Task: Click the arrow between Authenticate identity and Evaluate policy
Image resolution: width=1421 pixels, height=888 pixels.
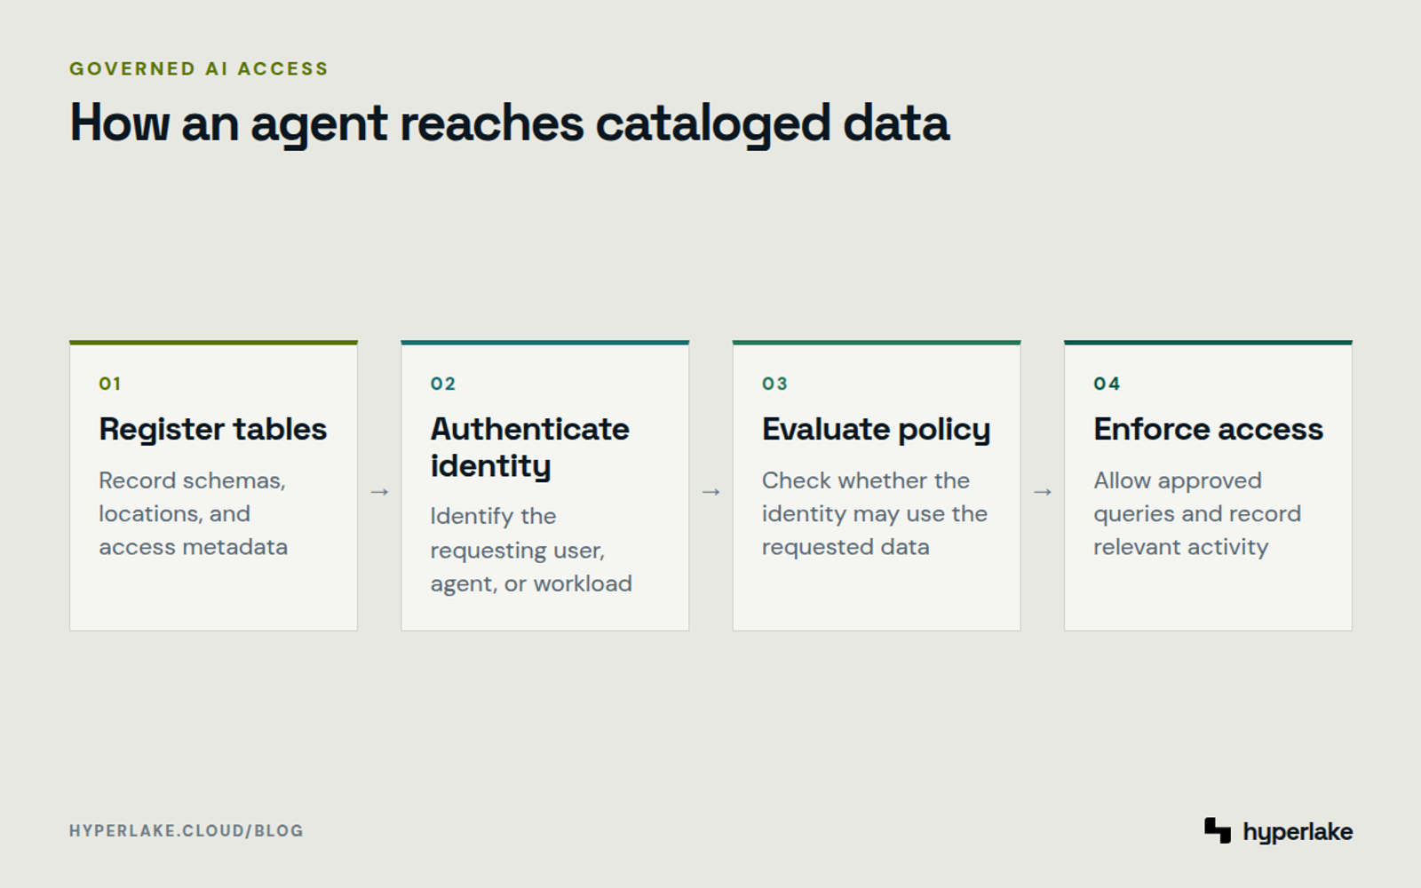Action: (x=710, y=492)
